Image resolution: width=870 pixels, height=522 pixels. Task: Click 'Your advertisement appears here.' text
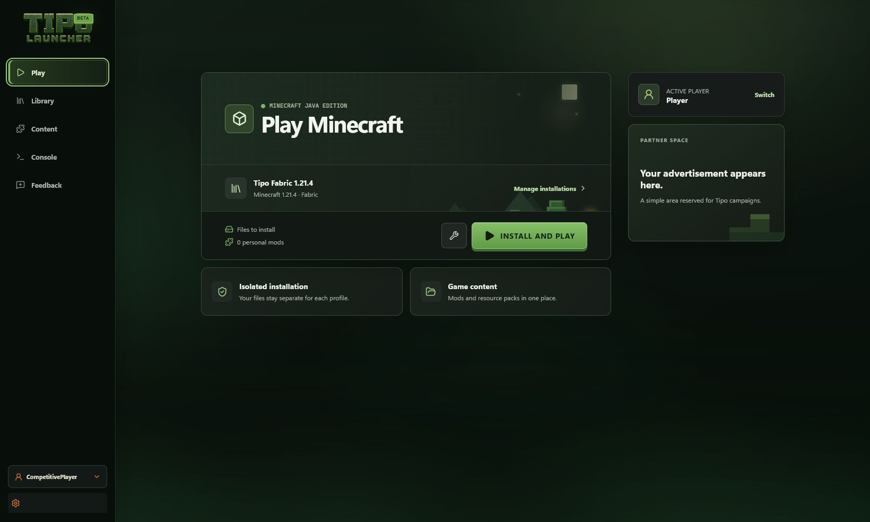(703, 179)
